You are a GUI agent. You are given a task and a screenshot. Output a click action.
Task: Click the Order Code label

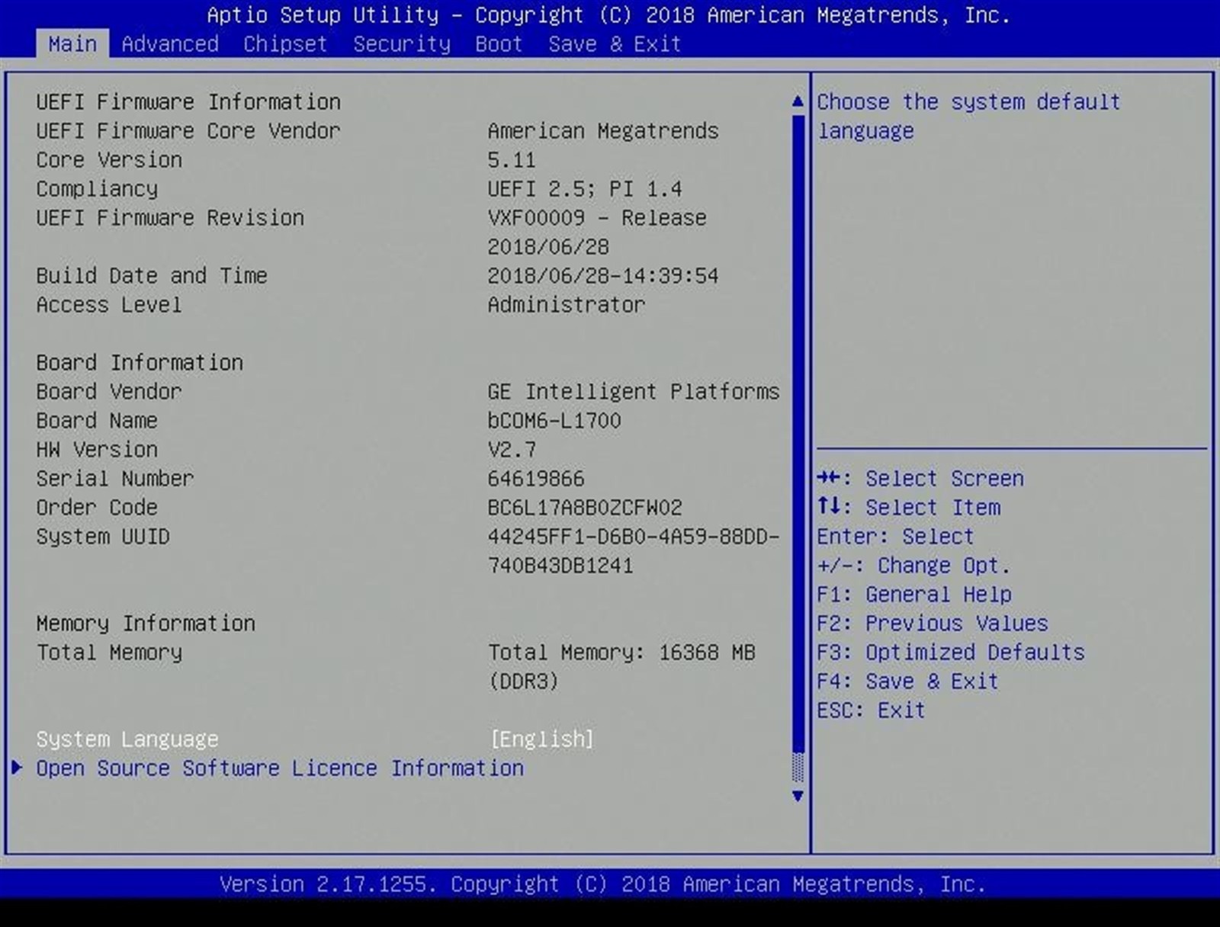97,507
